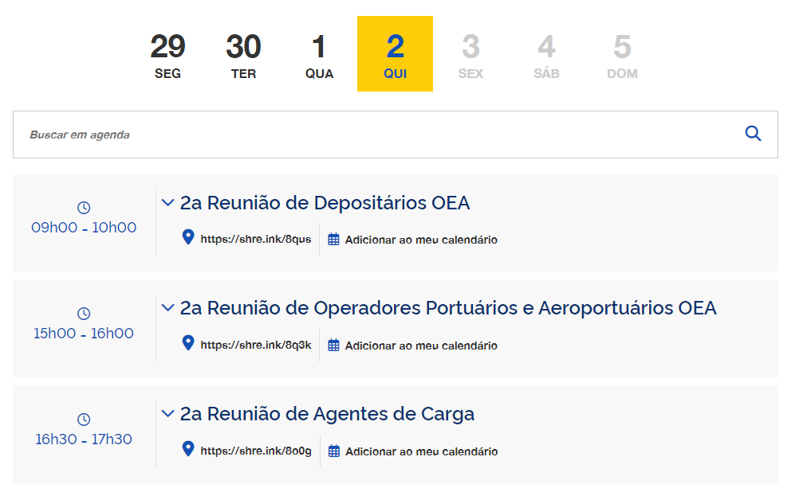Collapse the Operadores Portuários e Aeroportuários entry

[167, 307]
